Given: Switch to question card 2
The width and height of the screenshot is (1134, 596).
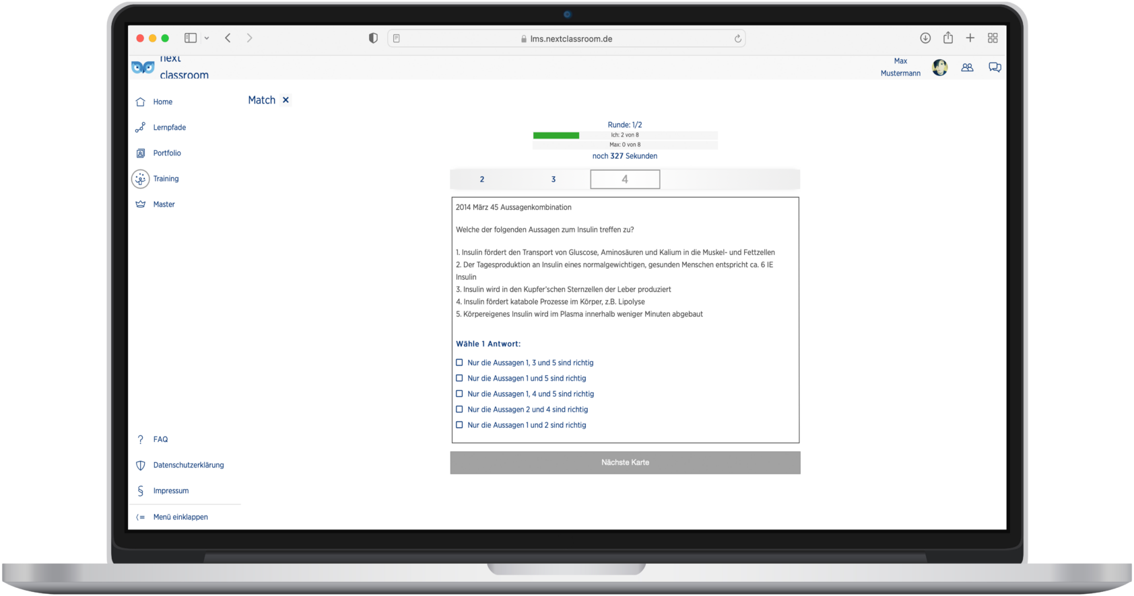Looking at the screenshot, I should point(482,180).
